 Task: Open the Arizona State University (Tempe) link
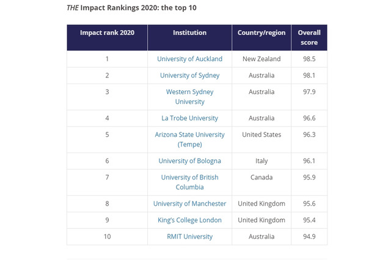189,140
